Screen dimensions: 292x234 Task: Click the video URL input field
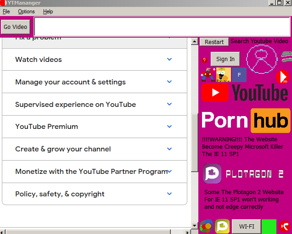pos(162,27)
